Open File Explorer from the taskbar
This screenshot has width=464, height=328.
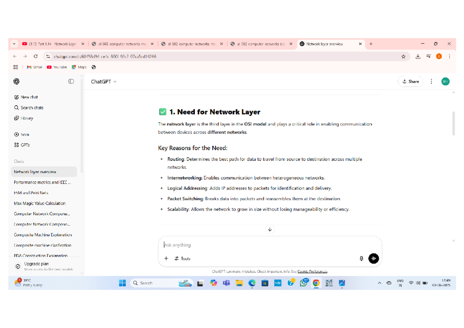pyautogui.click(x=239, y=283)
